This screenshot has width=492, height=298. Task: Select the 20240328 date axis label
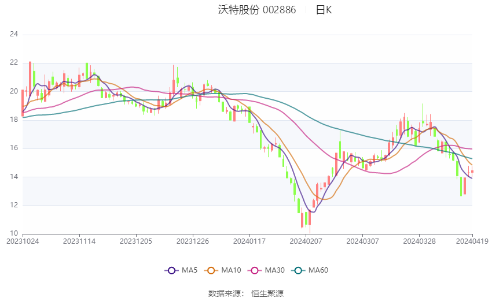pos(419,241)
